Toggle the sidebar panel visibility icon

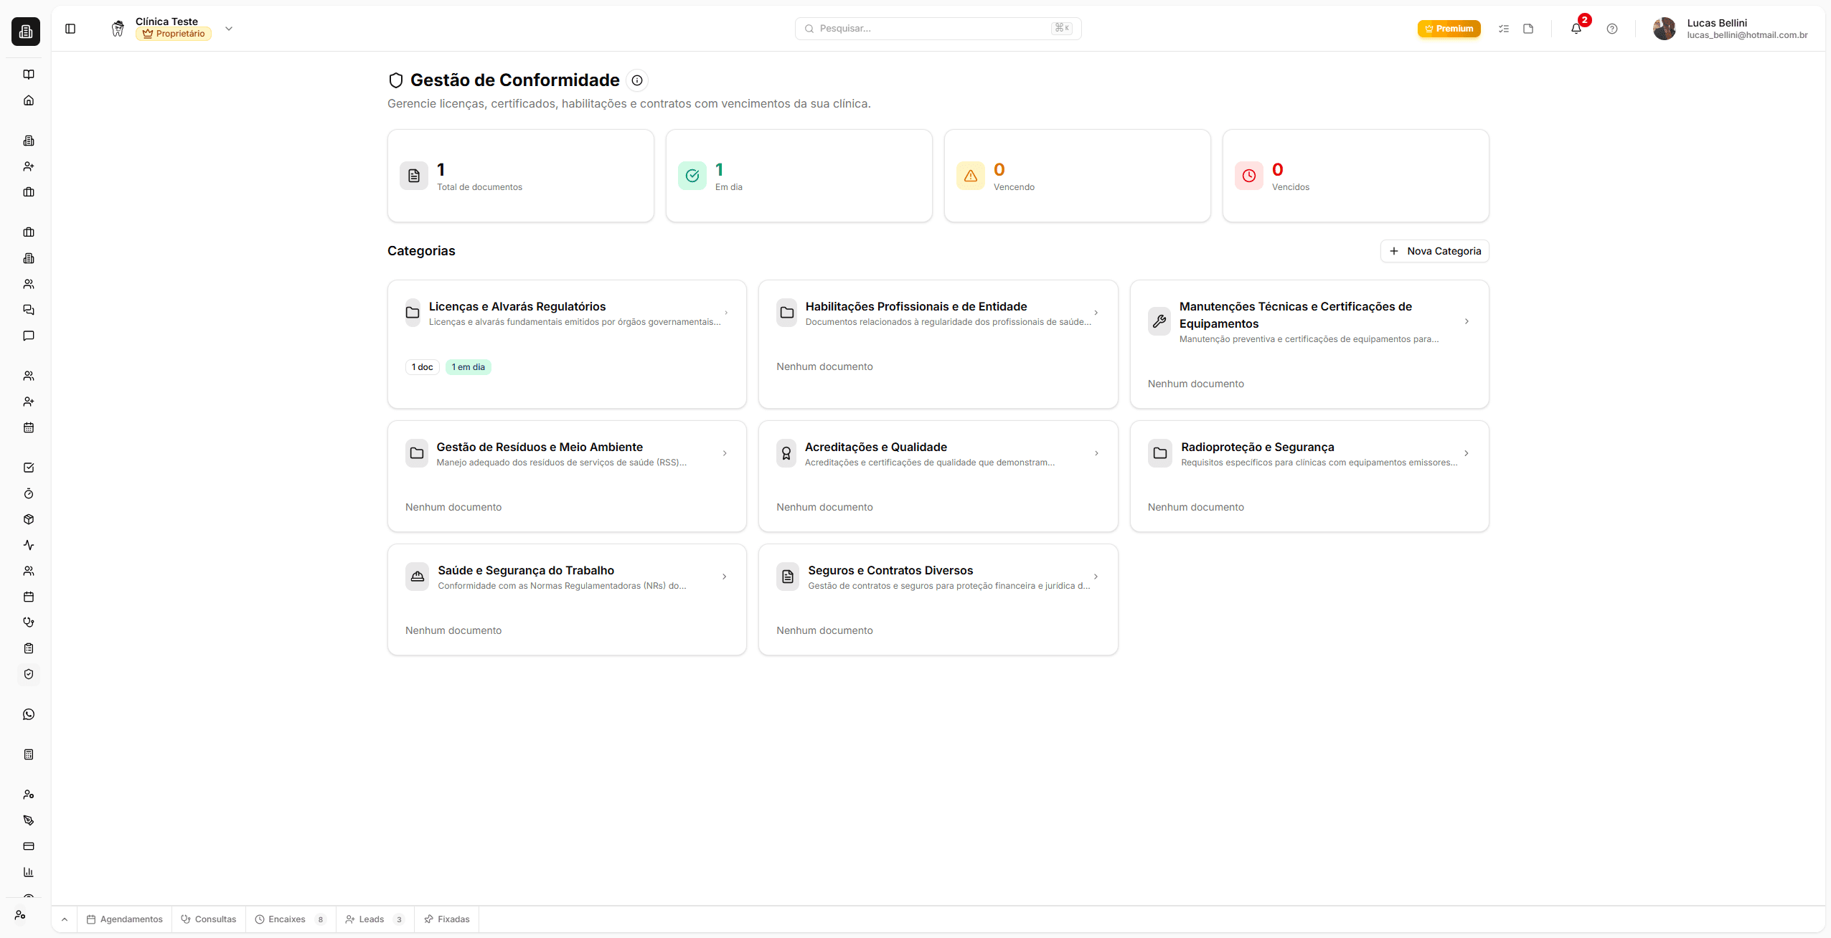[x=70, y=29]
